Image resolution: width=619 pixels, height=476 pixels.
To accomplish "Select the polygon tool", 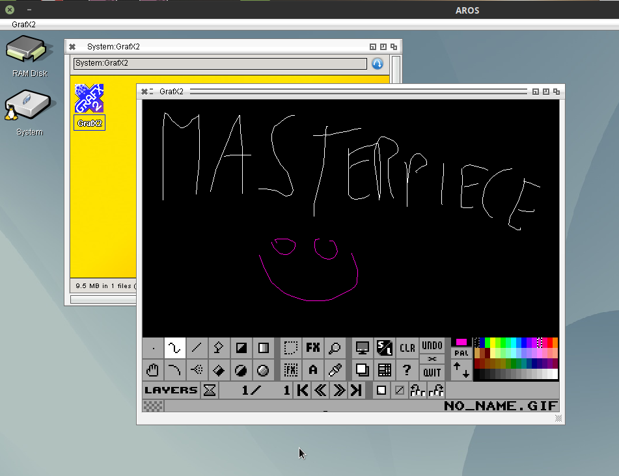I will tap(219, 348).
